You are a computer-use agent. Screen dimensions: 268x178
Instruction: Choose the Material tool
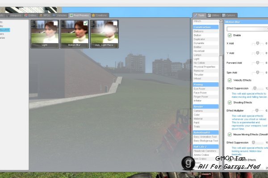[206, 118]
